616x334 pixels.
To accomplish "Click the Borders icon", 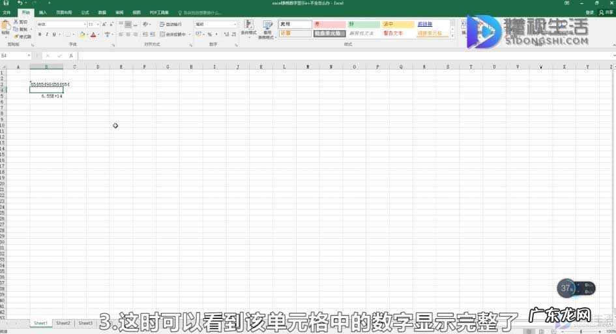I will (x=68, y=35).
